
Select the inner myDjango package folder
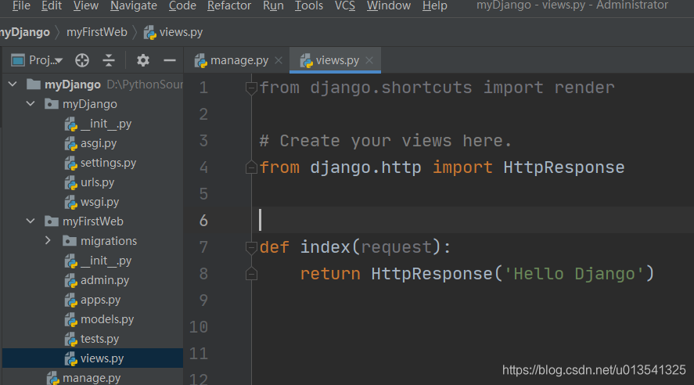[x=90, y=104]
